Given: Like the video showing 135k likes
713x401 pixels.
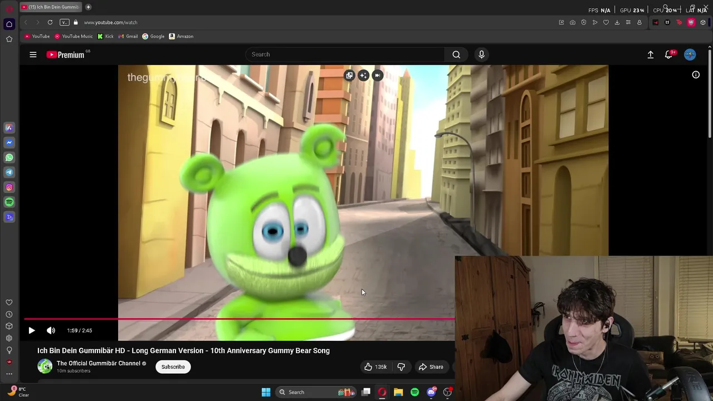Looking at the screenshot, I should coord(375,366).
